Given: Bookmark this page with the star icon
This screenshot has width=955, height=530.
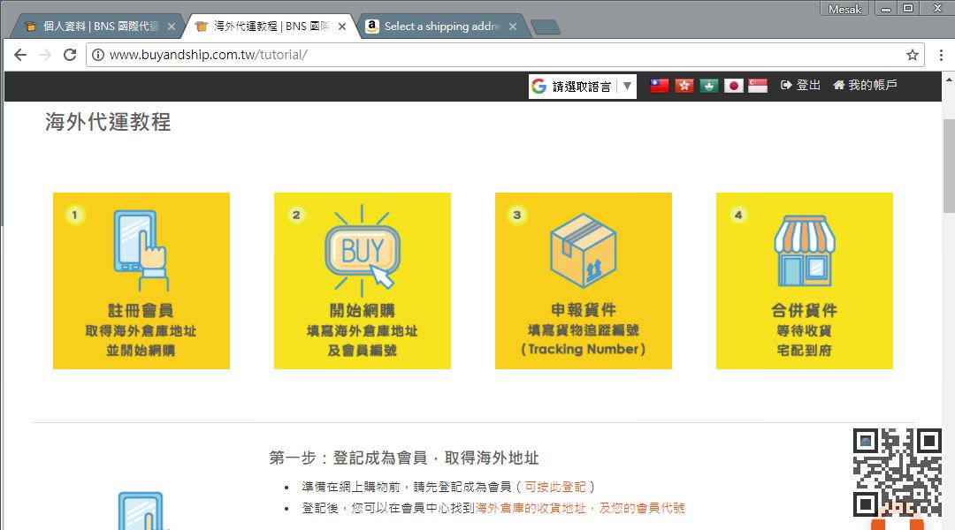Looking at the screenshot, I should pyautogui.click(x=913, y=55).
